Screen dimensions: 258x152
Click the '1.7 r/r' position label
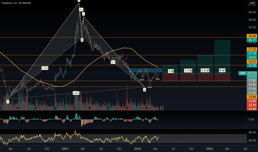[188, 71]
